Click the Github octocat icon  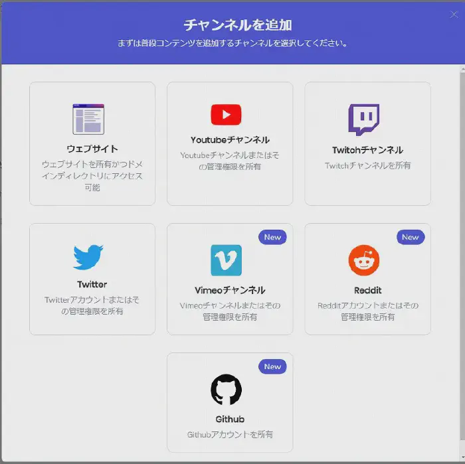click(226, 390)
